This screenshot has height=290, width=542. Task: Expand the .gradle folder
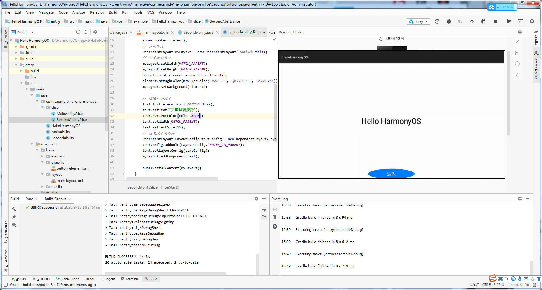(16, 46)
